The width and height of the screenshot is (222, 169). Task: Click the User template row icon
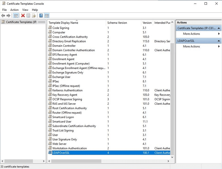[50, 135]
